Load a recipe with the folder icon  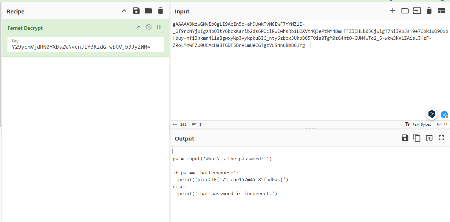point(148,11)
